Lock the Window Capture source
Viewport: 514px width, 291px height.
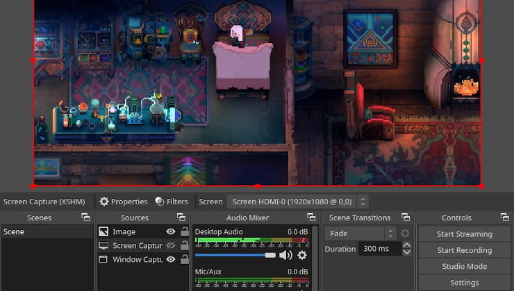pos(185,259)
